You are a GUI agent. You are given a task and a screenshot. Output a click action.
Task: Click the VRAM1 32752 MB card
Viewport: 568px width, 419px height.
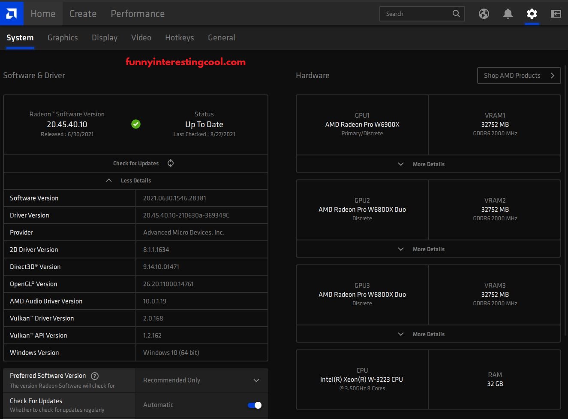[x=495, y=124]
